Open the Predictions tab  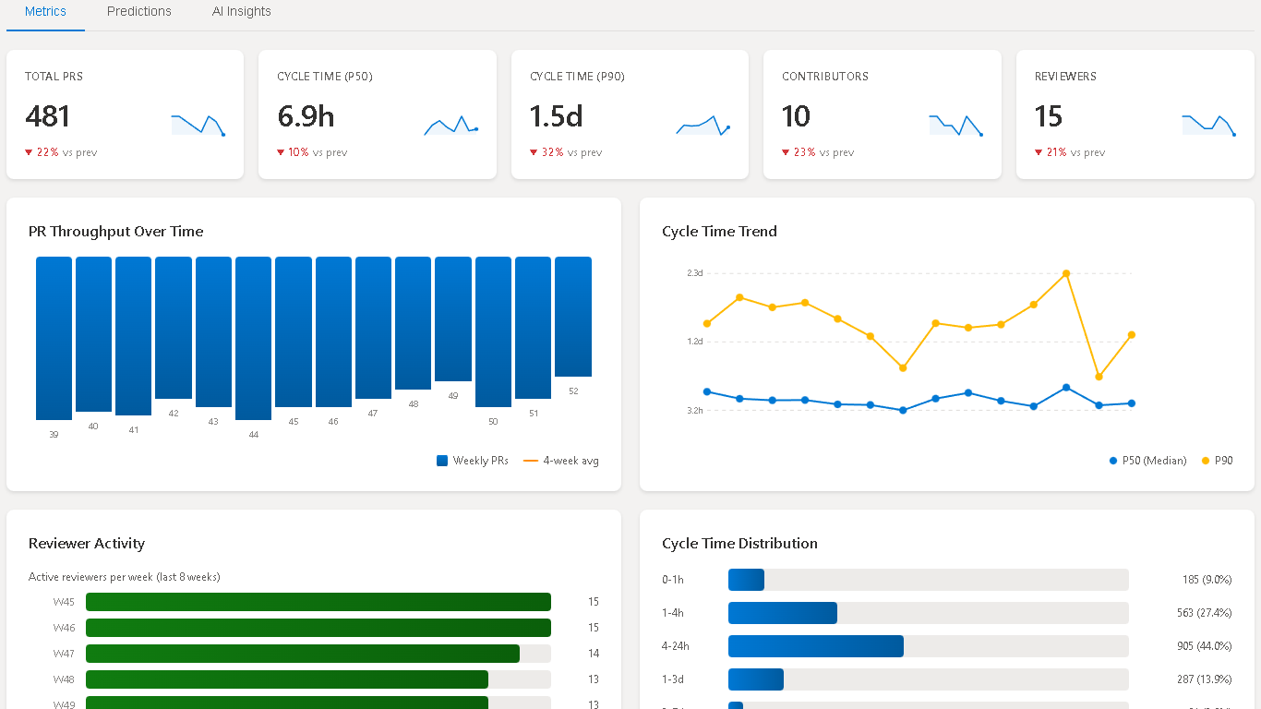click(x=139, y=12)
